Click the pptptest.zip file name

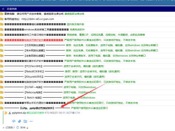(19, 113)
